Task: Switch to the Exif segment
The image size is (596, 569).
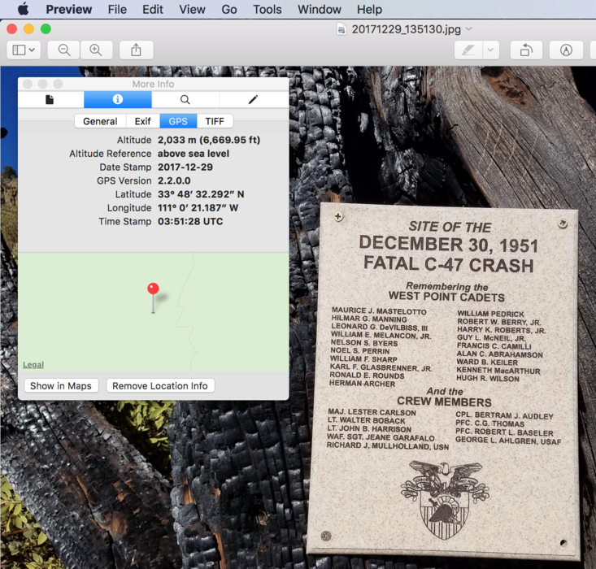Action: click(142, 121)
